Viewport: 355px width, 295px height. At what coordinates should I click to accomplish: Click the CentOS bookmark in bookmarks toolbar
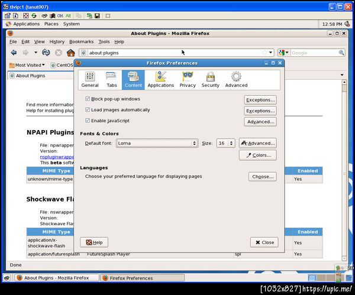click(x=62, y=65)
